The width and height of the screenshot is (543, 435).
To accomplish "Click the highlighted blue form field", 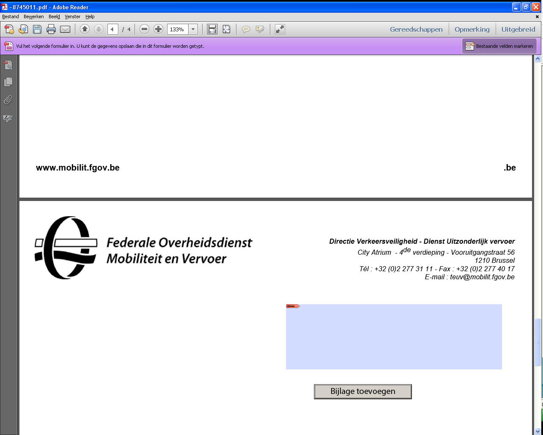I will coord(394,337).
